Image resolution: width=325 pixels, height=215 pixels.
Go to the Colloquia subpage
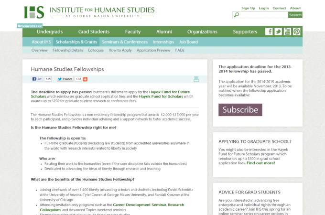[96, 50]
